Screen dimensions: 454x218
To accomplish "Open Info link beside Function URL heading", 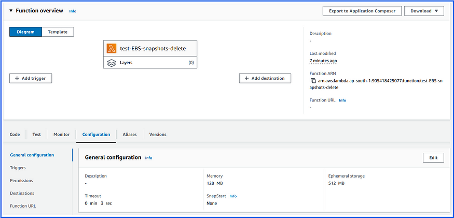I will pos(342,100).
